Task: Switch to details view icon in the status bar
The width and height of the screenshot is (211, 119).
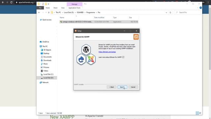Action: point(197,113)
